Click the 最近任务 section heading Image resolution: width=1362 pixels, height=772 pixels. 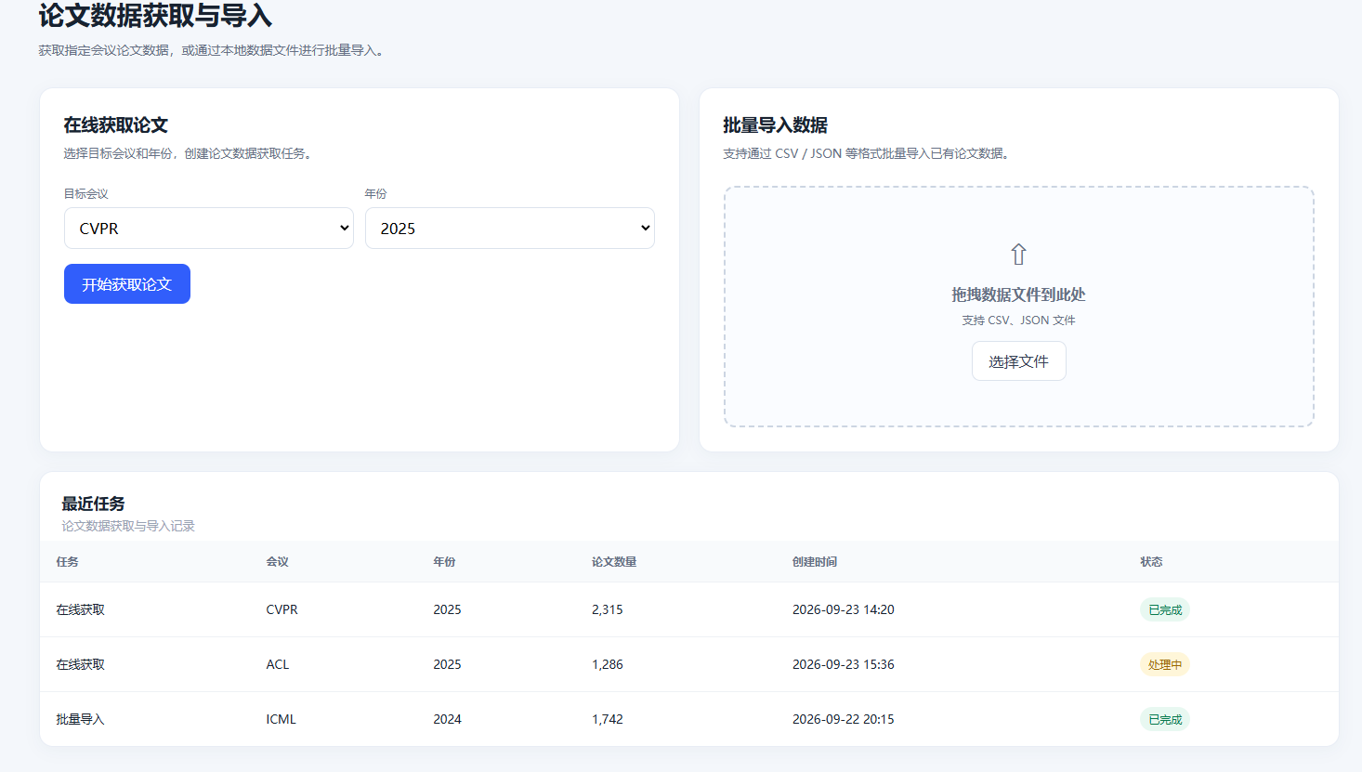pos(93,504)
